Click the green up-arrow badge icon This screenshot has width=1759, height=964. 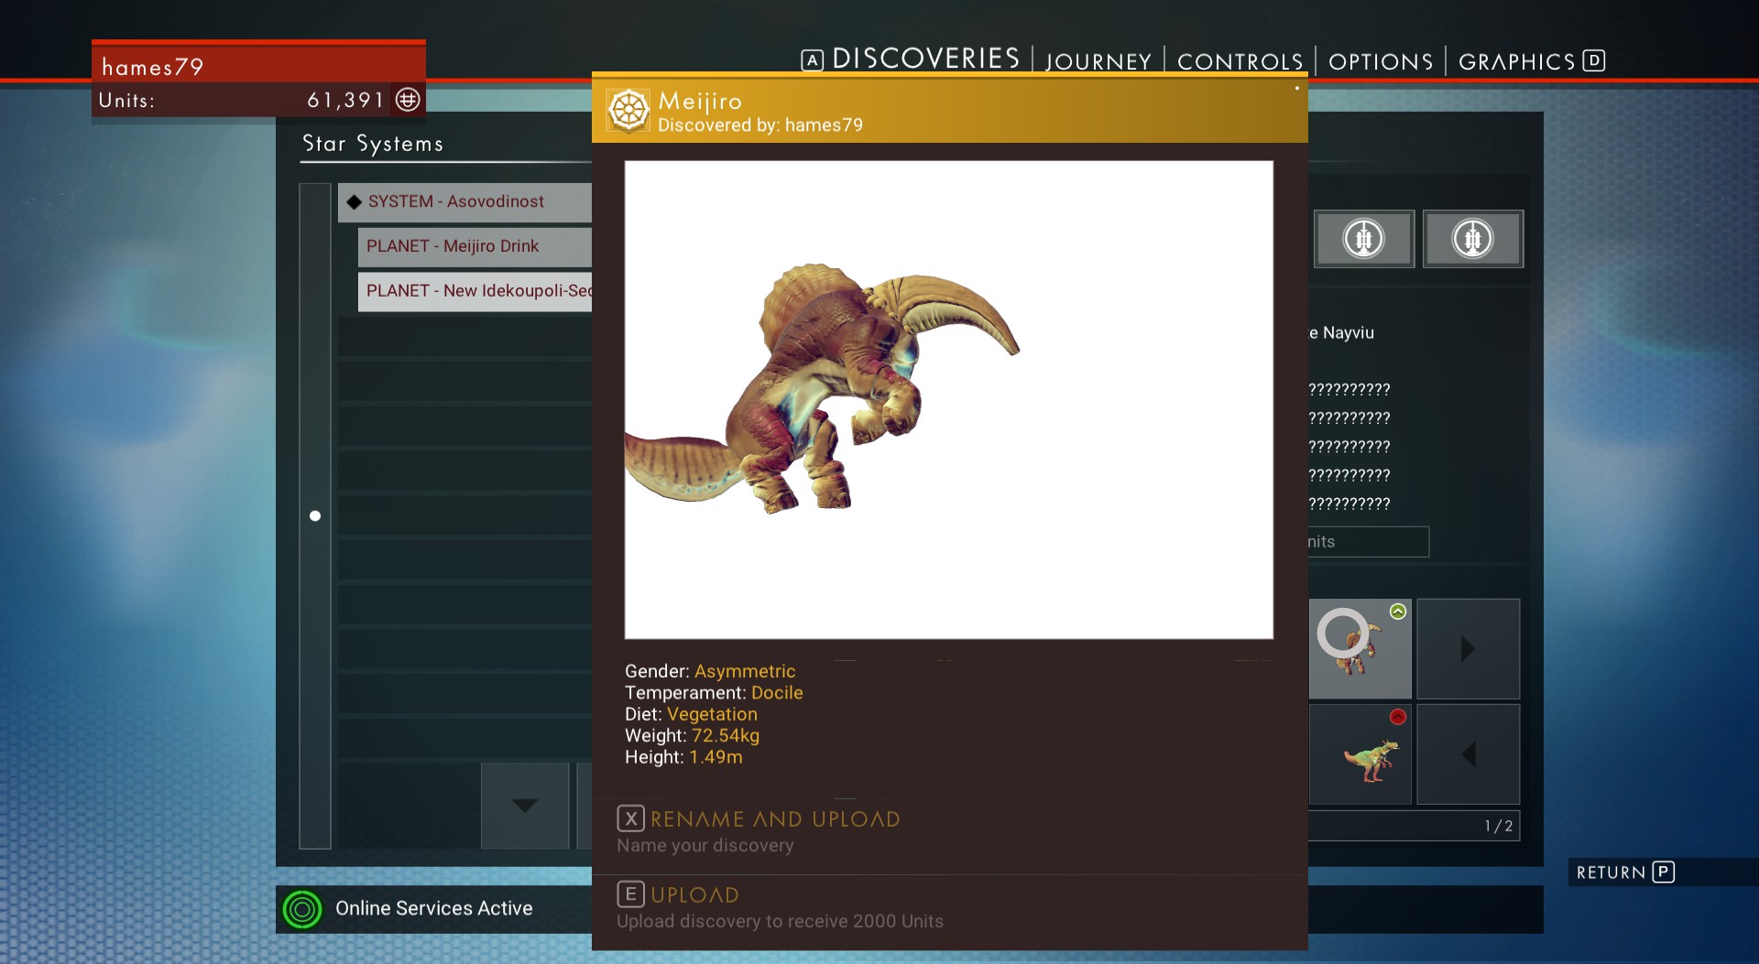(1397, 612)
